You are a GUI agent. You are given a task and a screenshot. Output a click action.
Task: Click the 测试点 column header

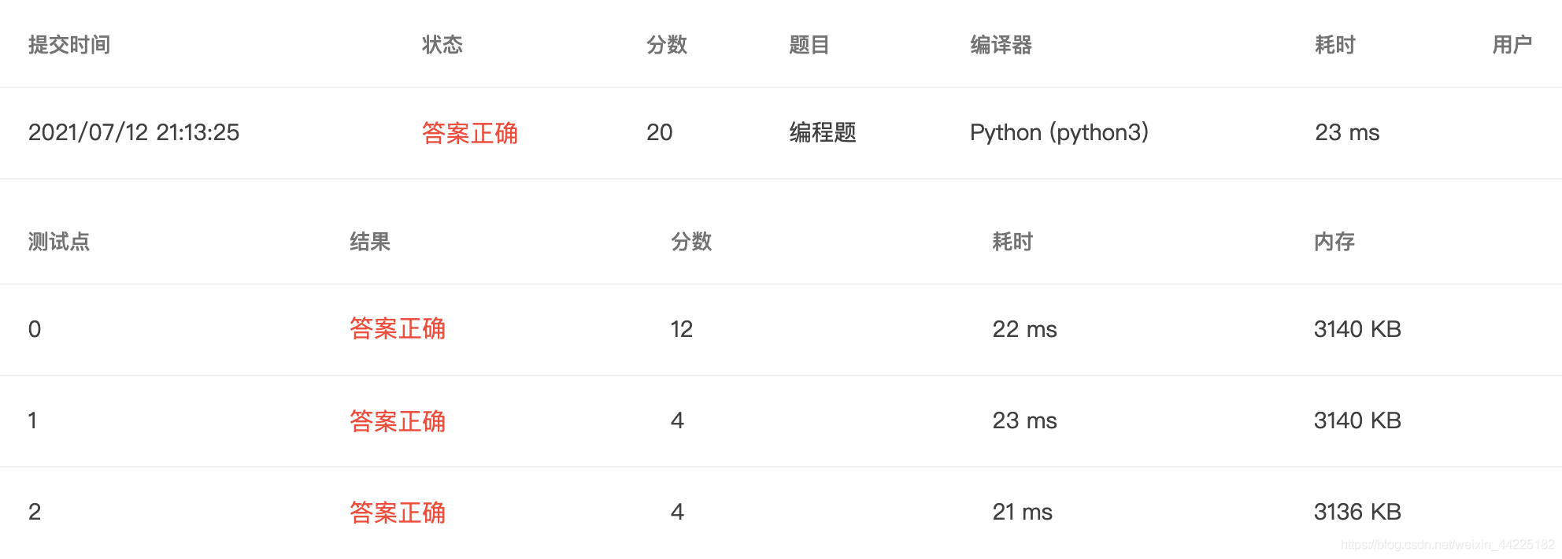pyautogui.click(x=59, y=242)
